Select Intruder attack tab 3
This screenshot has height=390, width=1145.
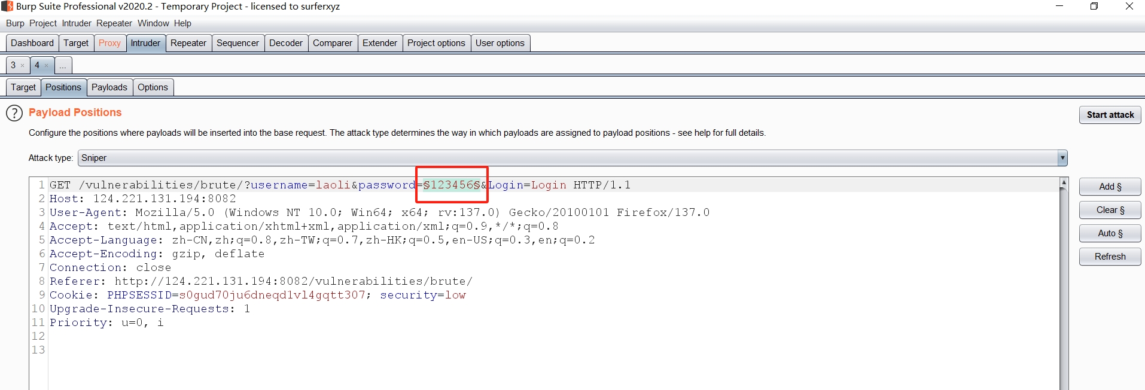pos(13,65)
